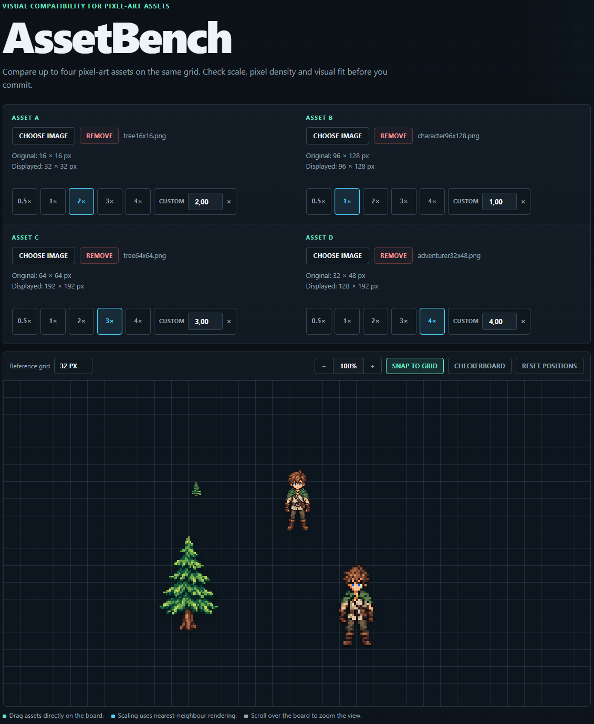
Task: Click the small tree sprite on the board
Action: 196,489
